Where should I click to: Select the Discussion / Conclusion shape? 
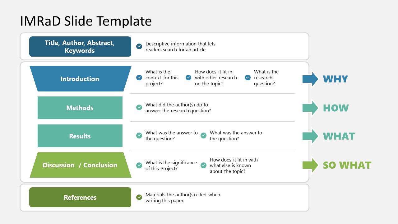tap(80, 165)
